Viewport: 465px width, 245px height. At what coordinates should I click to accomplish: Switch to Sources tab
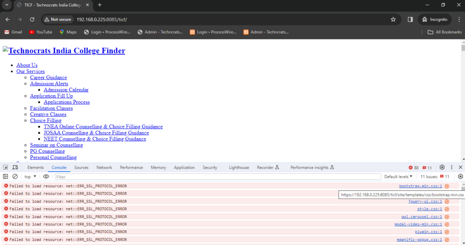click(81, 167)
